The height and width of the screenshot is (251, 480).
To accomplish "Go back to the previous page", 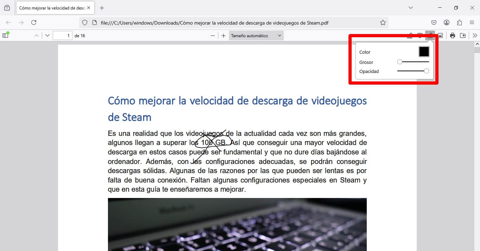I will click(8, 22).
